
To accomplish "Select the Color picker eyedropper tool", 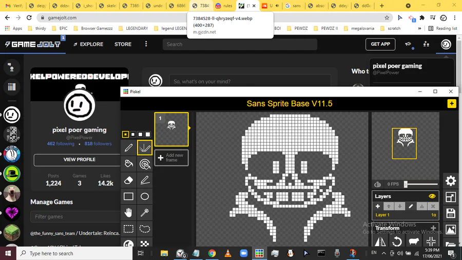I will 145,213.
